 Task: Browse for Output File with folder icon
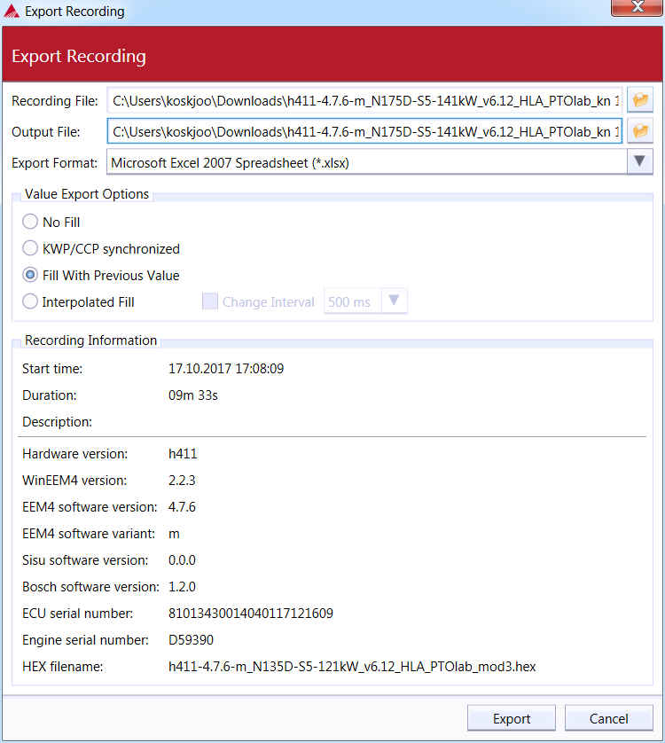click(640, 131)
